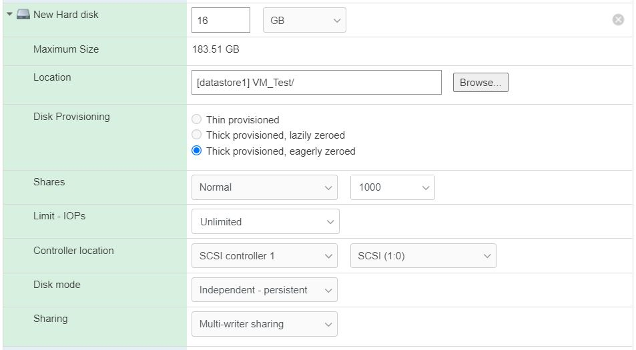Click the New Hard disk drive icon

[x=23, y=15]
